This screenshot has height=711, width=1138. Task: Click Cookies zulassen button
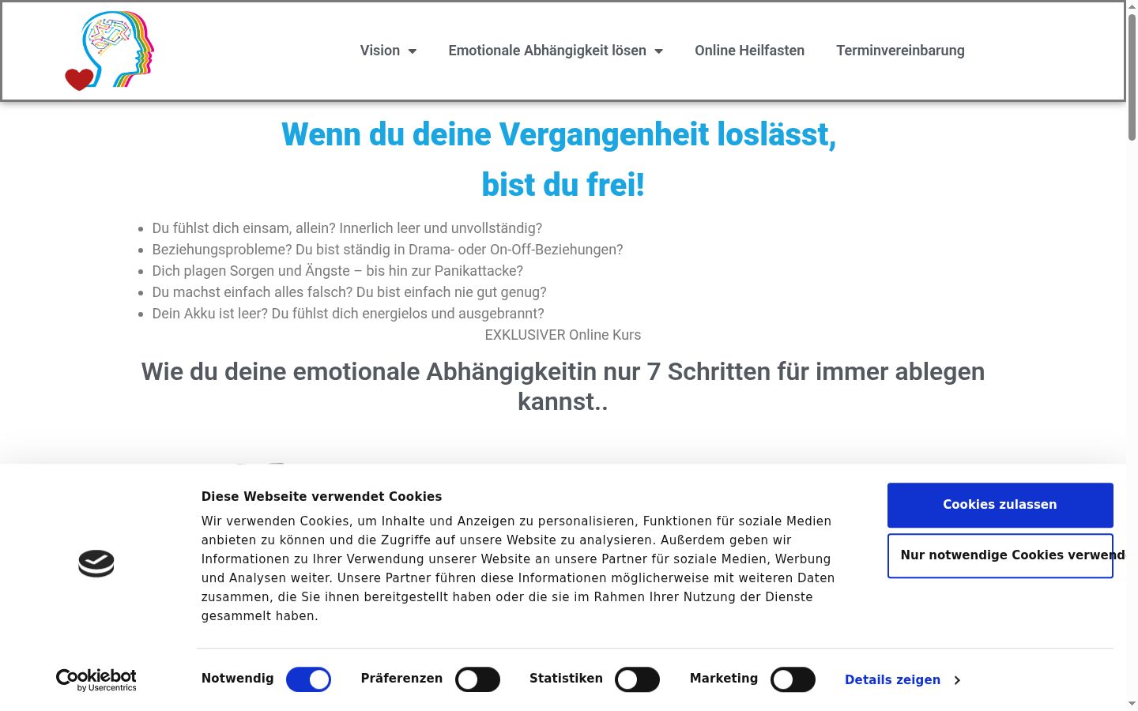[x=1000, y=505]
